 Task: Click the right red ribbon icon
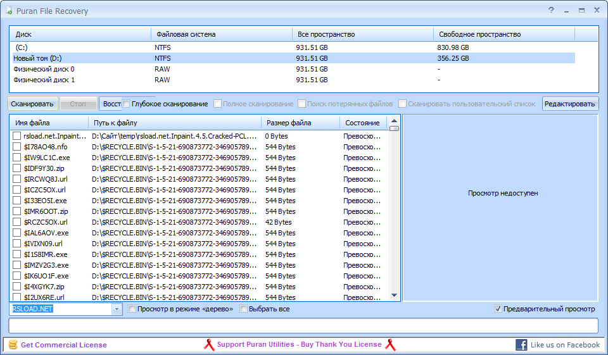391,345
